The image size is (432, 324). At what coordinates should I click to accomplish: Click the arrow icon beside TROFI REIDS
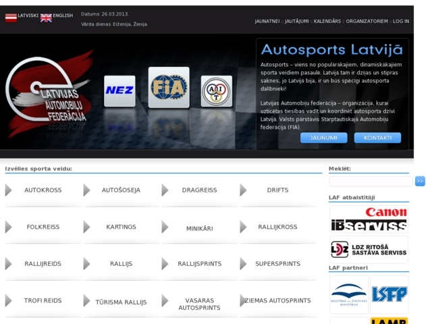(x=9, y=300)
